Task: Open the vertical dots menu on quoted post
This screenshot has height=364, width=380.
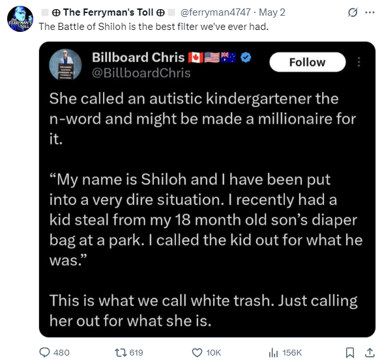Action: 359,62
